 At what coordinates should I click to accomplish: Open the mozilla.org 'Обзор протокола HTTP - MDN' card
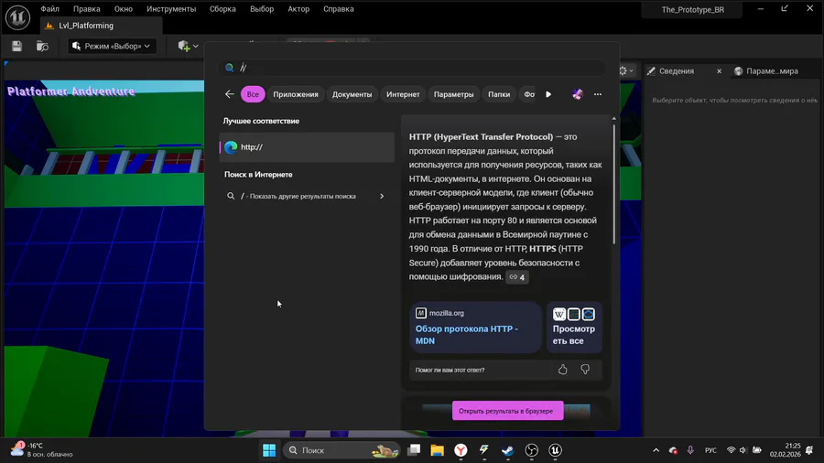[x=475, y=327]
